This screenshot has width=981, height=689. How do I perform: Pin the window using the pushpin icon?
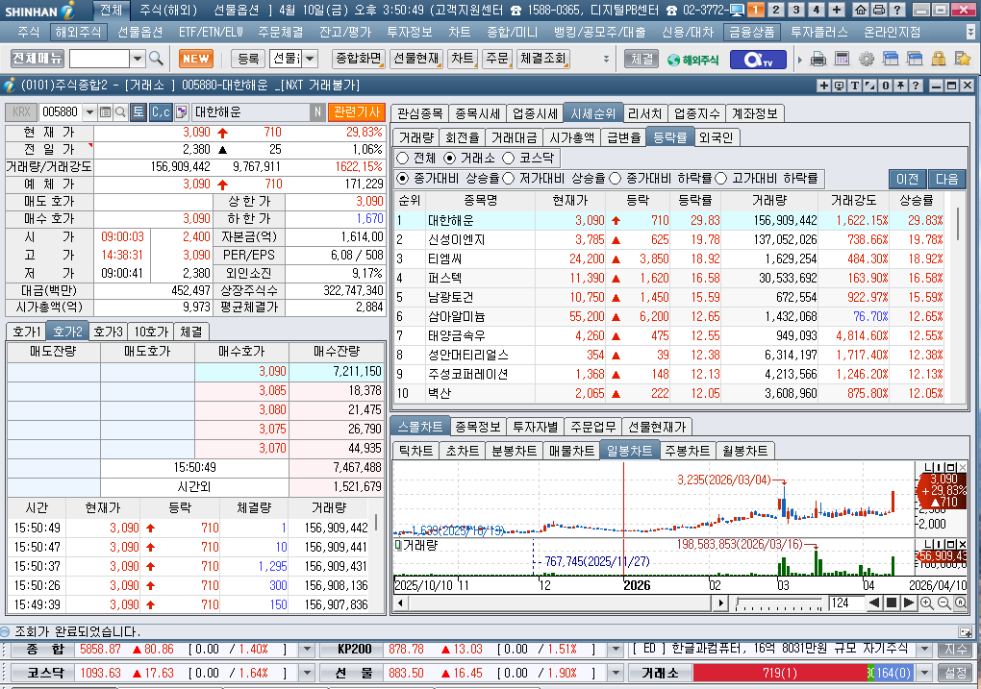[900, 86]
